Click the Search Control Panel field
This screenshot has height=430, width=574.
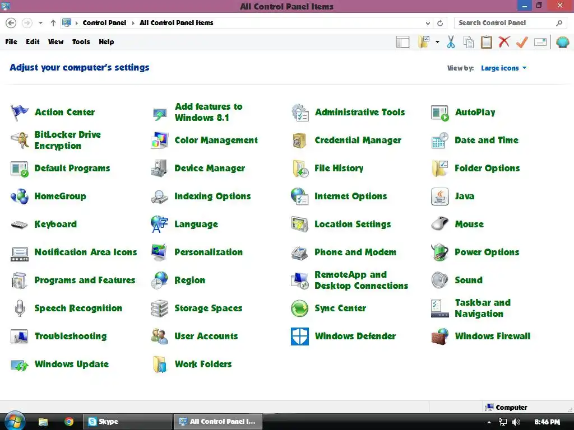pyautogui.click(x=510, y=23)
